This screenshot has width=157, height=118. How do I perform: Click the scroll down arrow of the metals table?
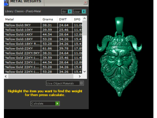(x=84, y=71)
